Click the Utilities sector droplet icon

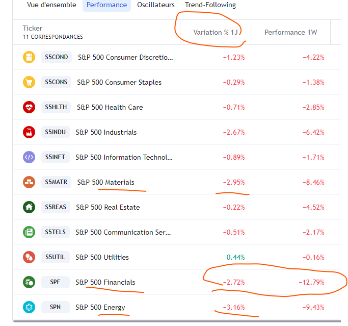(29, 257)
